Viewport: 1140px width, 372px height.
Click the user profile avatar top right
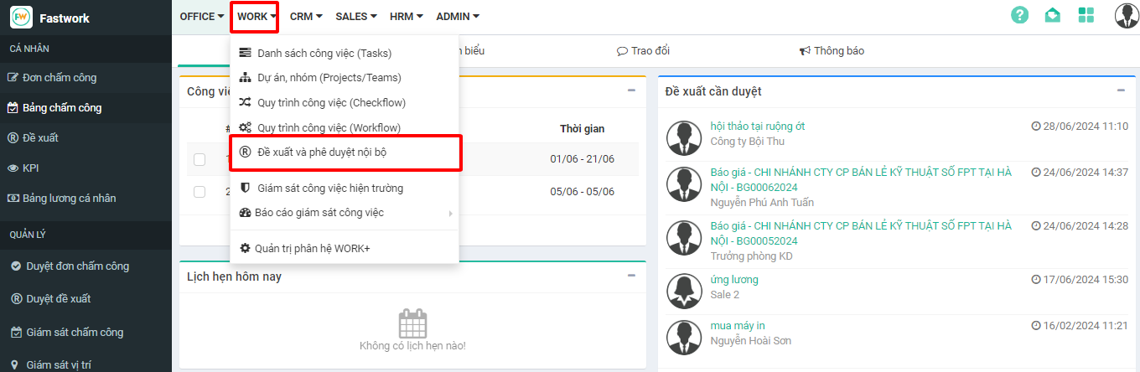[x=1126, y=15]
